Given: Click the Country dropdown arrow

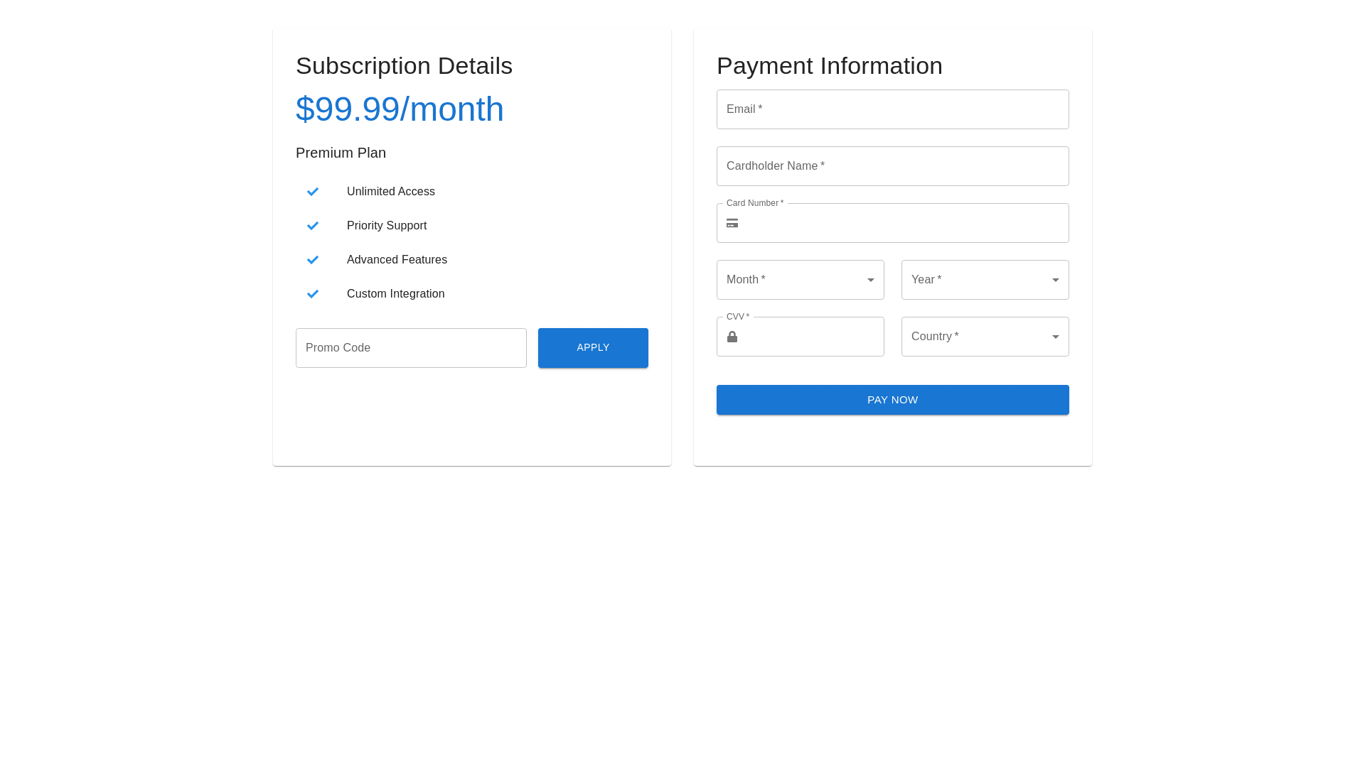Looking at the screenshot, I should coord(1056,337).
